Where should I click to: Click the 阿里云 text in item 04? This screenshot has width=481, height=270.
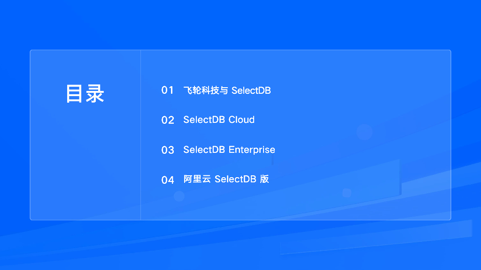click(x=197, y=179)
